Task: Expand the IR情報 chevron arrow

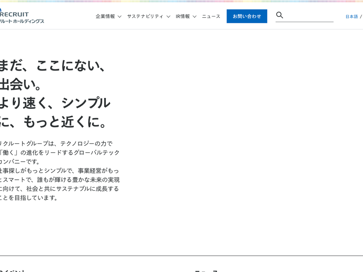Action: (x=195, y=17)
